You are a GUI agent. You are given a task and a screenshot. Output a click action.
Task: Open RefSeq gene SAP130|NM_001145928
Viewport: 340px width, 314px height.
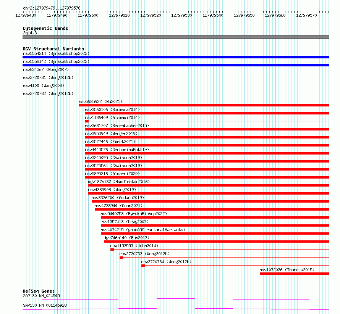point(45,305)
